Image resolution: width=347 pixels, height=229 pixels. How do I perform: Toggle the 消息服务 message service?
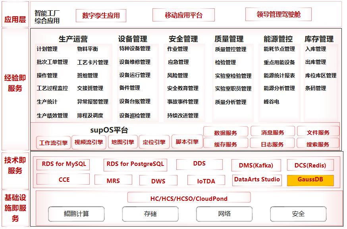[272, 131]
